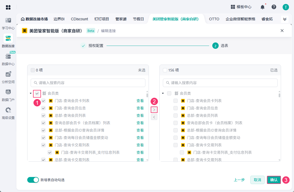The image size is (294, 192).
Task: Open 分析空间 in the sidebar
Action: pos(8,77)
